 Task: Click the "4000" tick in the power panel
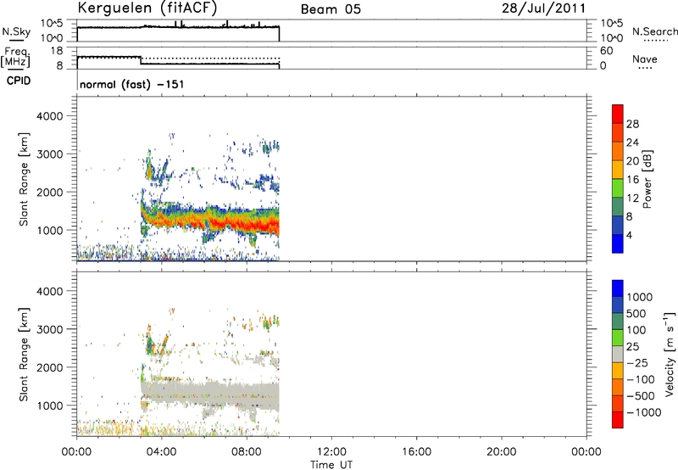tap(49, 116)
